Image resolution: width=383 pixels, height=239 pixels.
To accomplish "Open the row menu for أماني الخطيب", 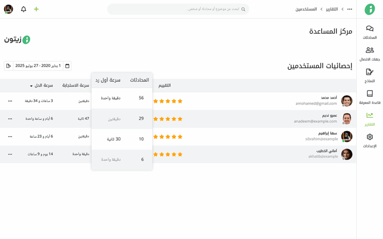I will click(10, 154).
